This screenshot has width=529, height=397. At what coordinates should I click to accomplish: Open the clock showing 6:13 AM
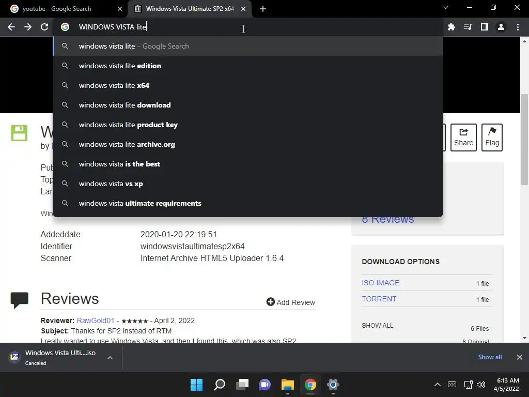pyautogui.click(x=506, y=385)
